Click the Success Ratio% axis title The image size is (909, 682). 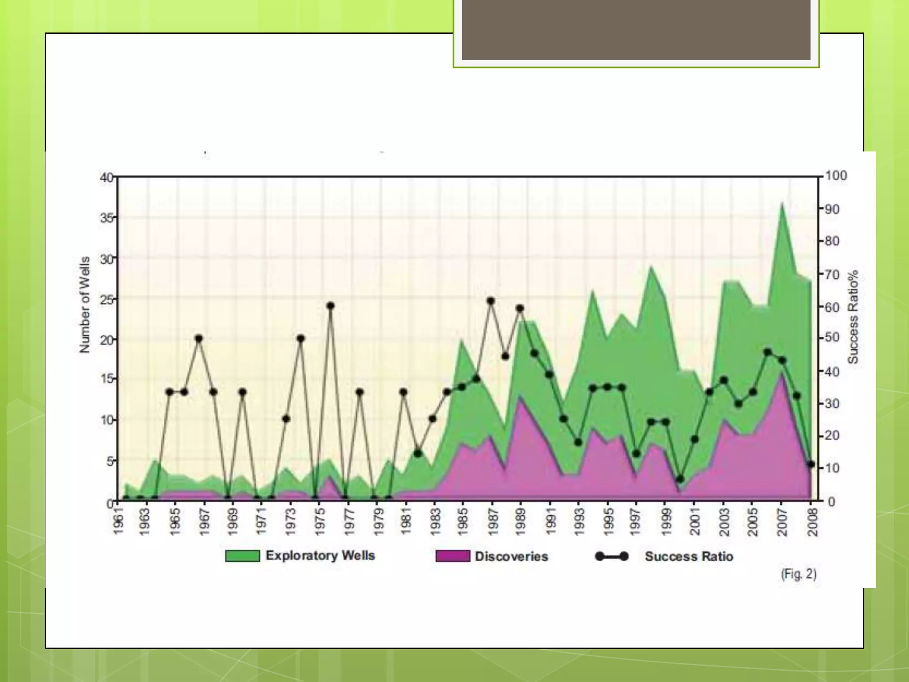tap(853, 317)
